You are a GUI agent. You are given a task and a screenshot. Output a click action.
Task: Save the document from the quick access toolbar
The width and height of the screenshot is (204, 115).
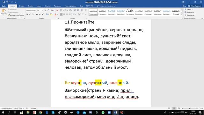pos(4,2)
